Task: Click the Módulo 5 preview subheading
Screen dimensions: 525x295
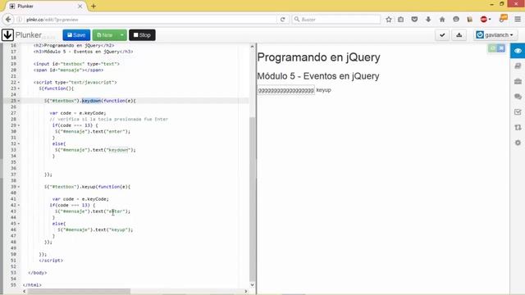Action: point(318,76)
